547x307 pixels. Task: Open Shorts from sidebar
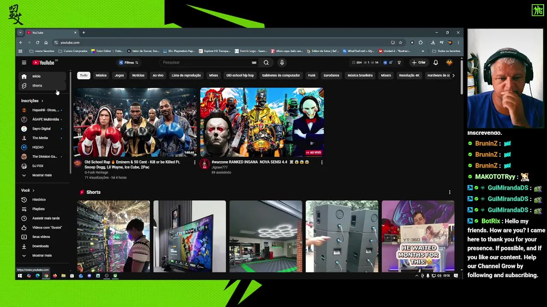pos(43,86)
